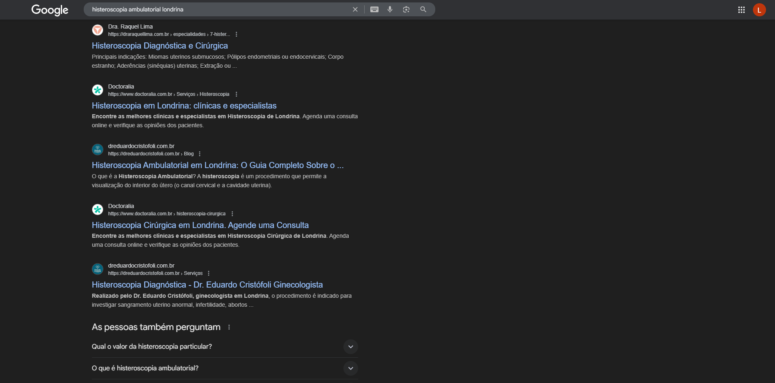The image size is (775, 383).
Task: Open more options for Doctoralia Serviços result
Action: (236, 94)
